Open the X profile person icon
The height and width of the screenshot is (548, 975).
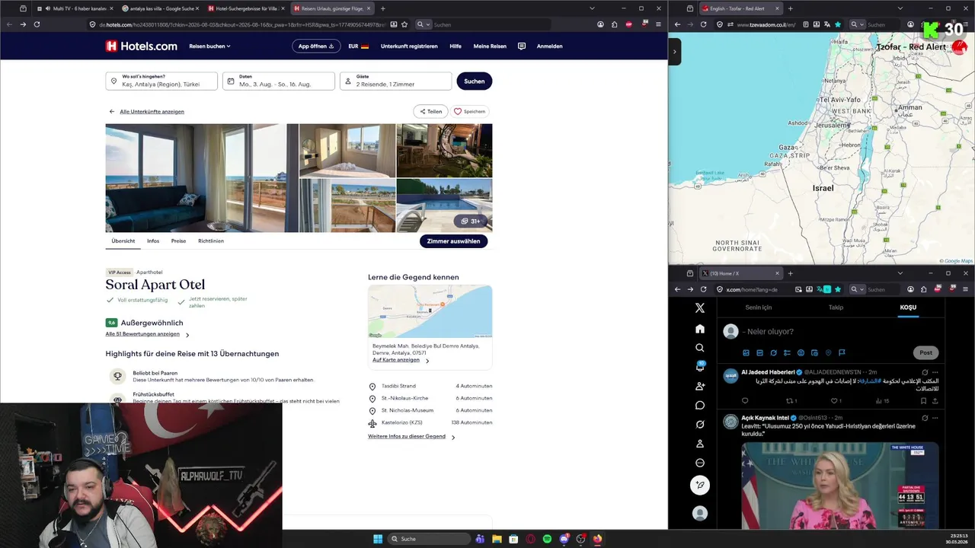click(x=700, y=444)
